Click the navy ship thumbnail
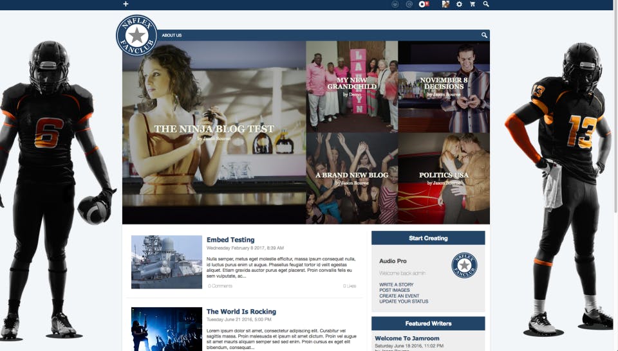618x351 pixels. click(167, 262)
